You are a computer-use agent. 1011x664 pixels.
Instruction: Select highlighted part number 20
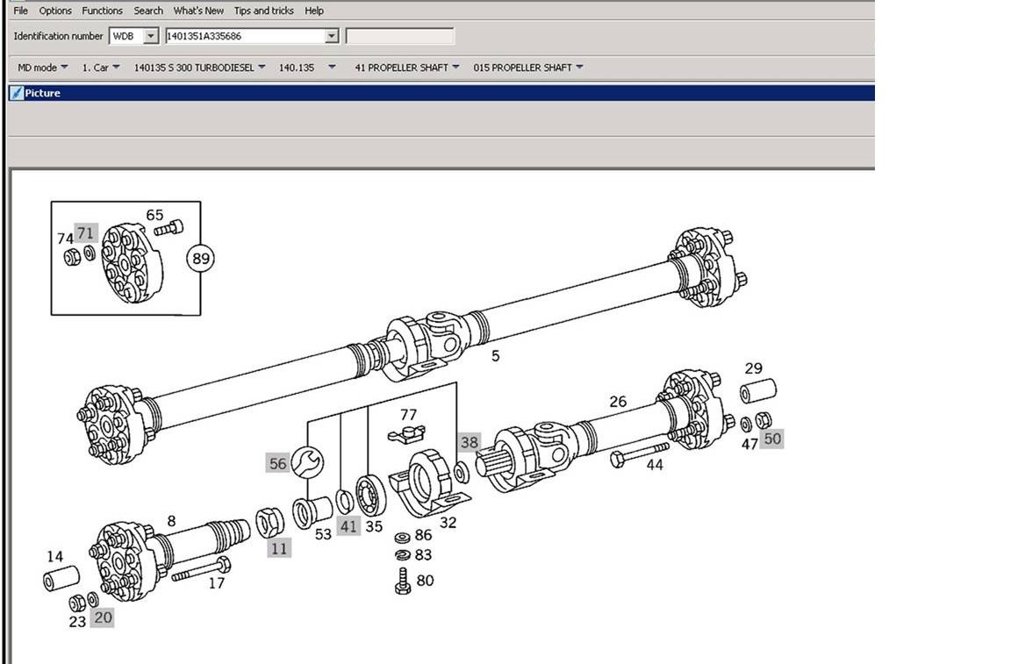point(103,618)
